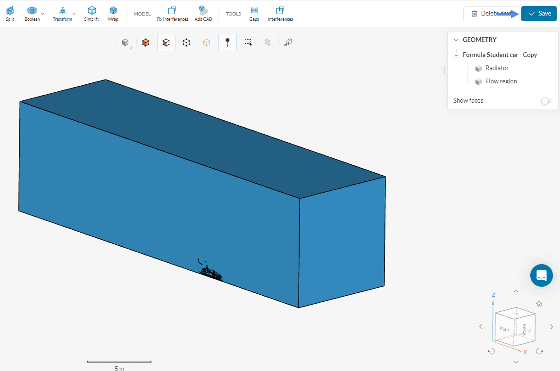The height and width of the screenshot is (371, 560).
Task: Expand the Transform dropdown arrow
Action: coord(74,14)
